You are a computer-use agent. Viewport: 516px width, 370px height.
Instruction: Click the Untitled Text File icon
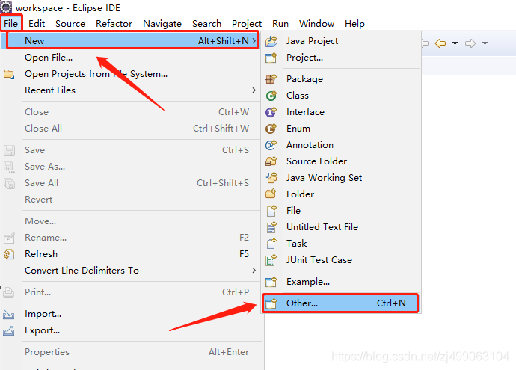coord(271,227)
